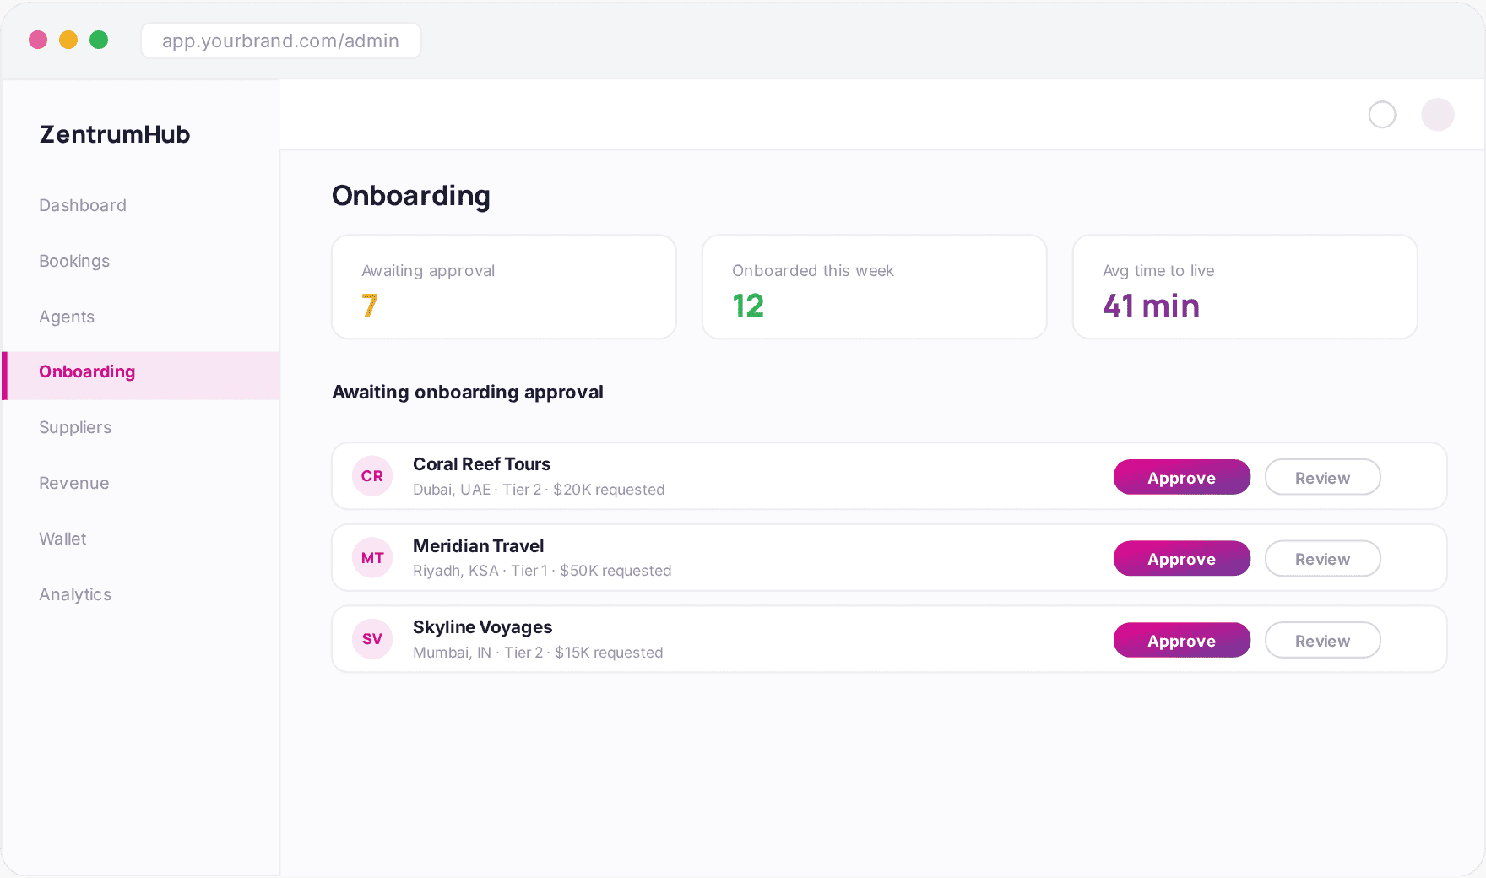
Task: Click the '41 min' value
Action: (x=1152, y=306)
